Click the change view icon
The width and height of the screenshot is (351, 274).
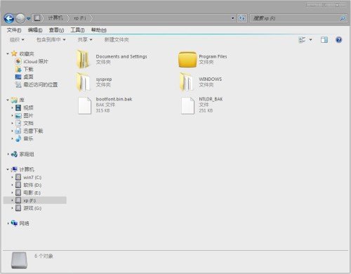tap(302, 40)
